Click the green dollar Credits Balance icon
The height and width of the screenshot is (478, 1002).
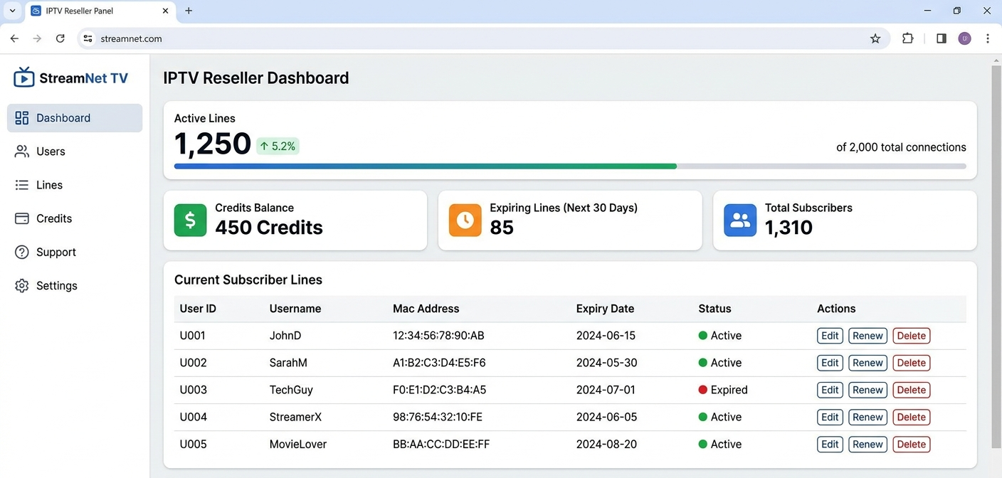click(x=190, y=220)
